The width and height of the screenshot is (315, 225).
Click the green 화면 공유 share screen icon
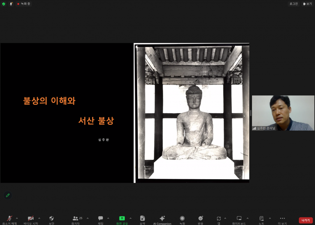point(122,219)
